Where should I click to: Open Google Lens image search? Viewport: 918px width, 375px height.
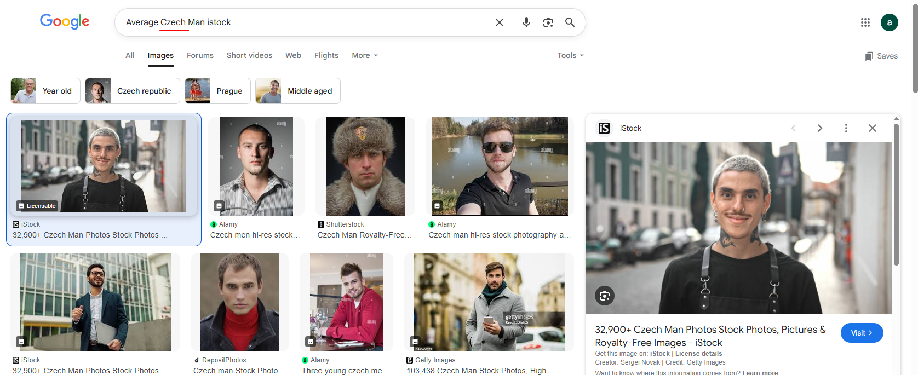[548, 22]
